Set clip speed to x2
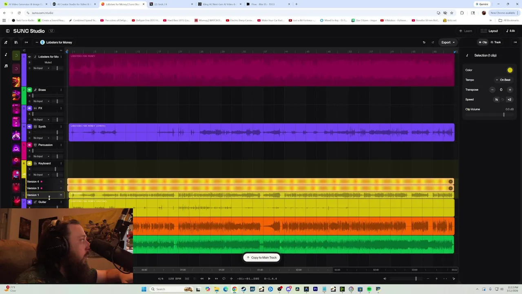522x294 pixels. (x=509, y=100)
